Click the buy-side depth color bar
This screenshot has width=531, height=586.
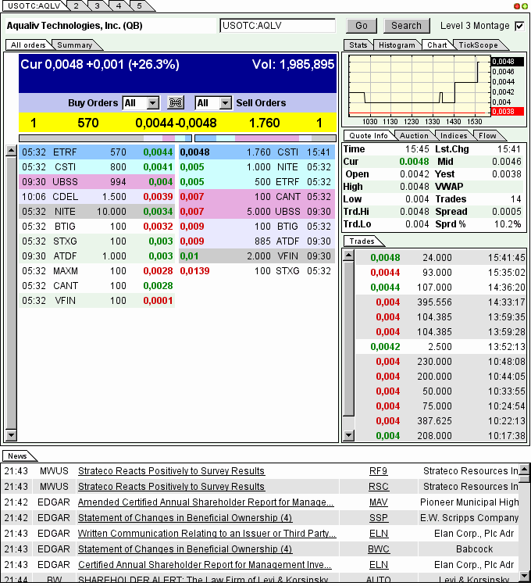coord(105,138)
